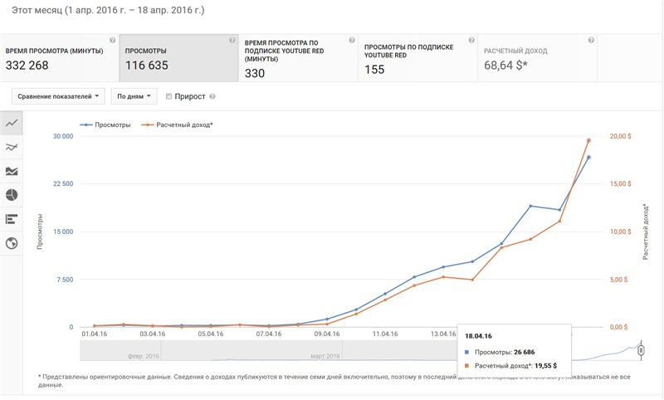This screenshot has width=664, height=400.
Task: Select the Просмотры metric tab
Action: coord(178,58)
